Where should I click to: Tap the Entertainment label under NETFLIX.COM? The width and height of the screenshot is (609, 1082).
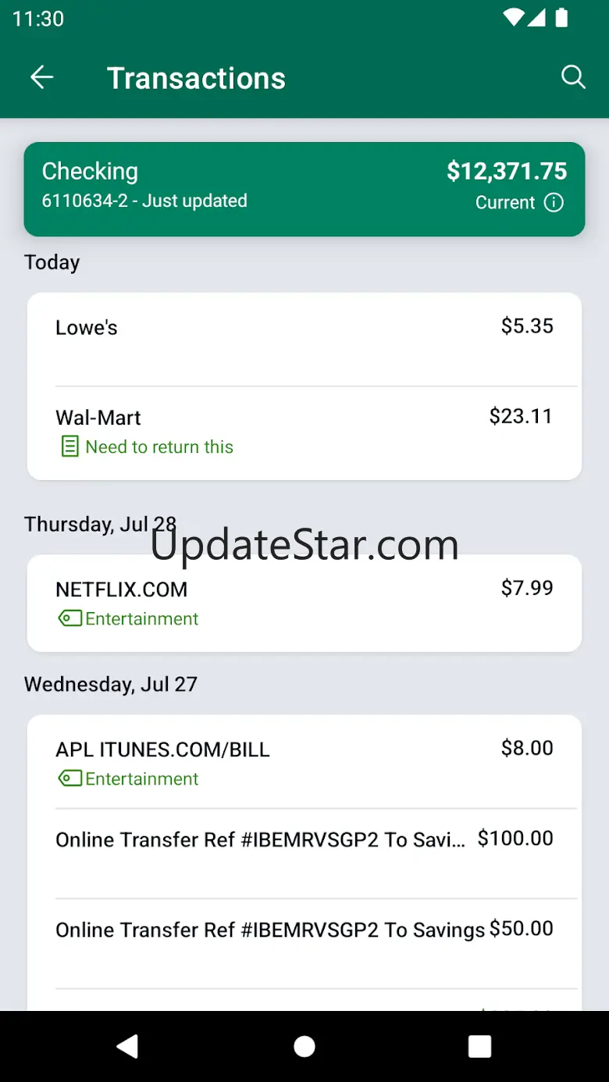tap(142, 618)
